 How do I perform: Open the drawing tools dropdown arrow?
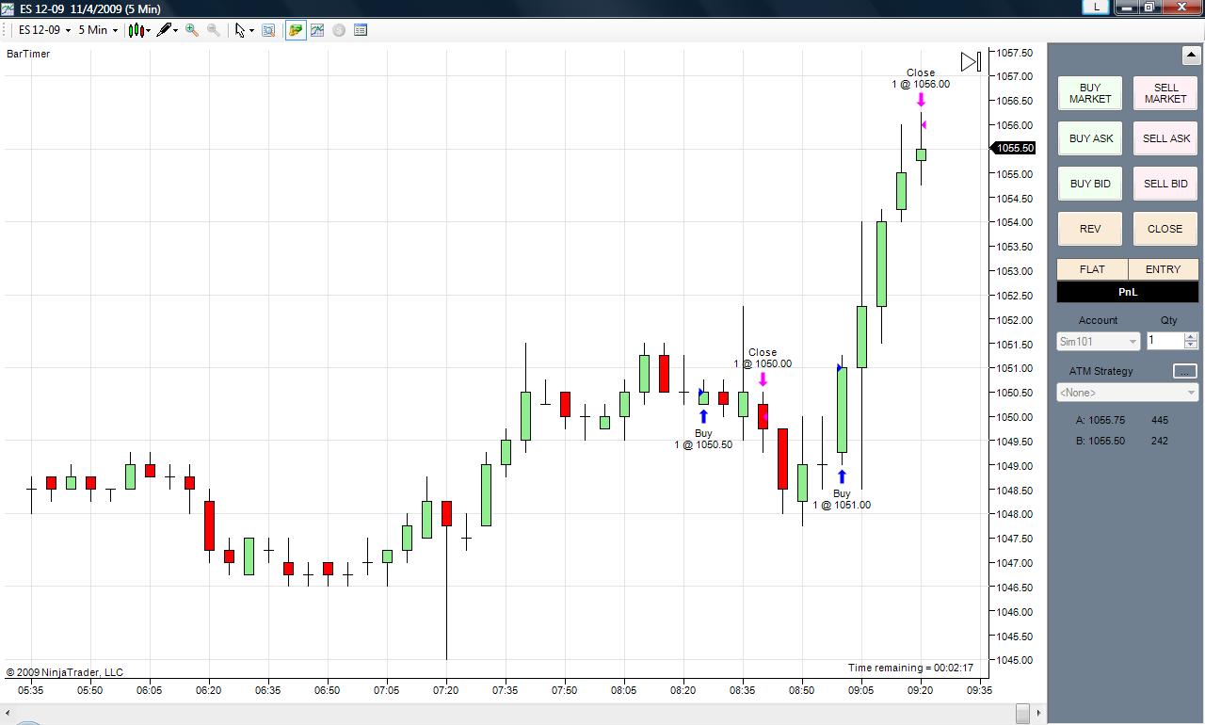[175, 30]
